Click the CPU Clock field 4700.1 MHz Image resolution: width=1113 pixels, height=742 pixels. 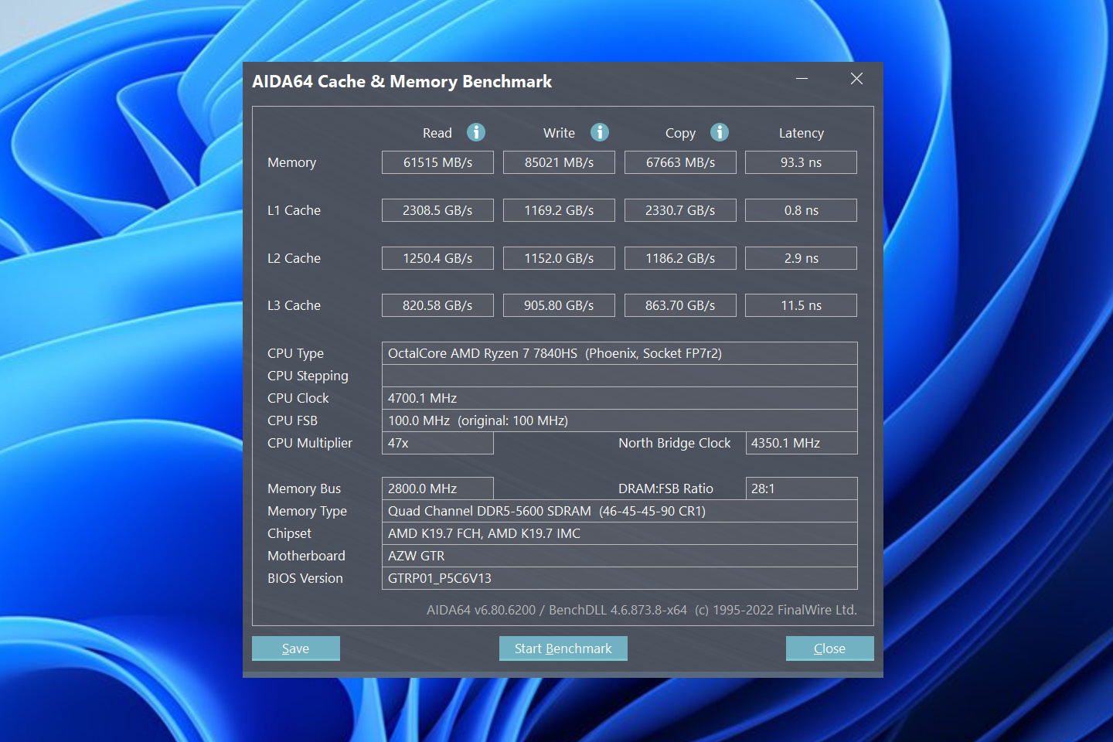620,398
